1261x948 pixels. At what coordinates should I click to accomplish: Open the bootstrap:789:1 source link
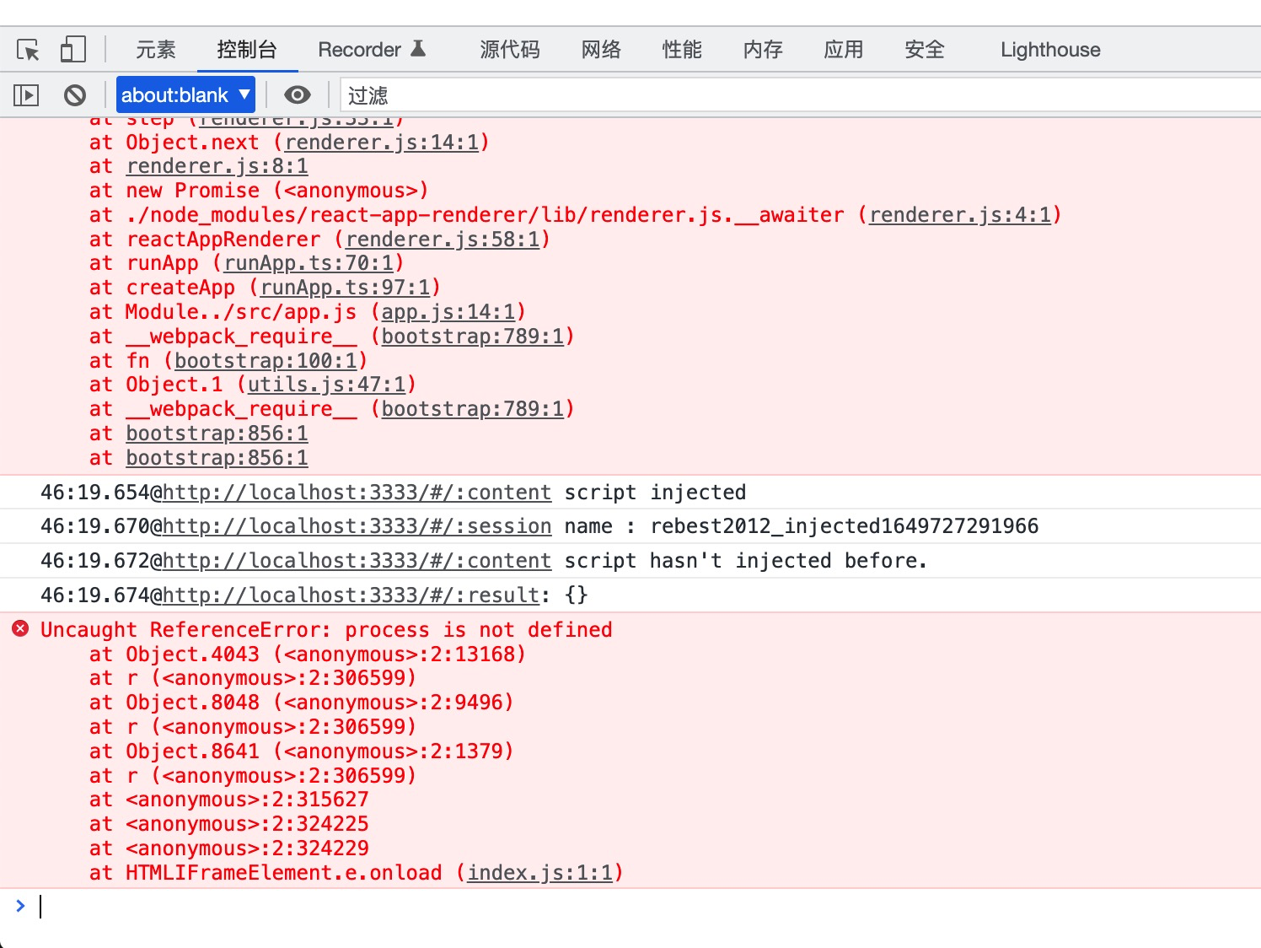475,336
